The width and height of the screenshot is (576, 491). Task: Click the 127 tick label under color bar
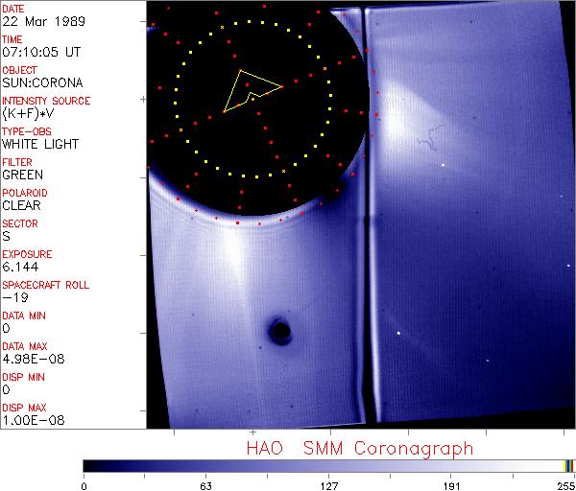[328, 484]
